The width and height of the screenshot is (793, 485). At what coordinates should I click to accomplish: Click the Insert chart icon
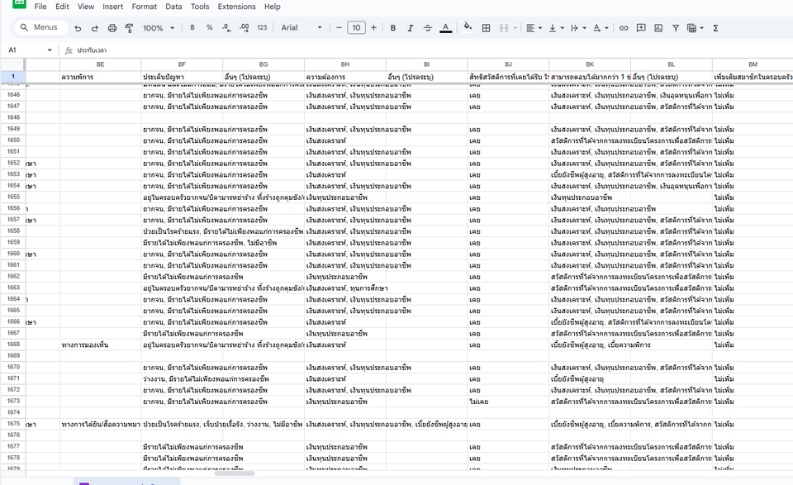(658, 27)
